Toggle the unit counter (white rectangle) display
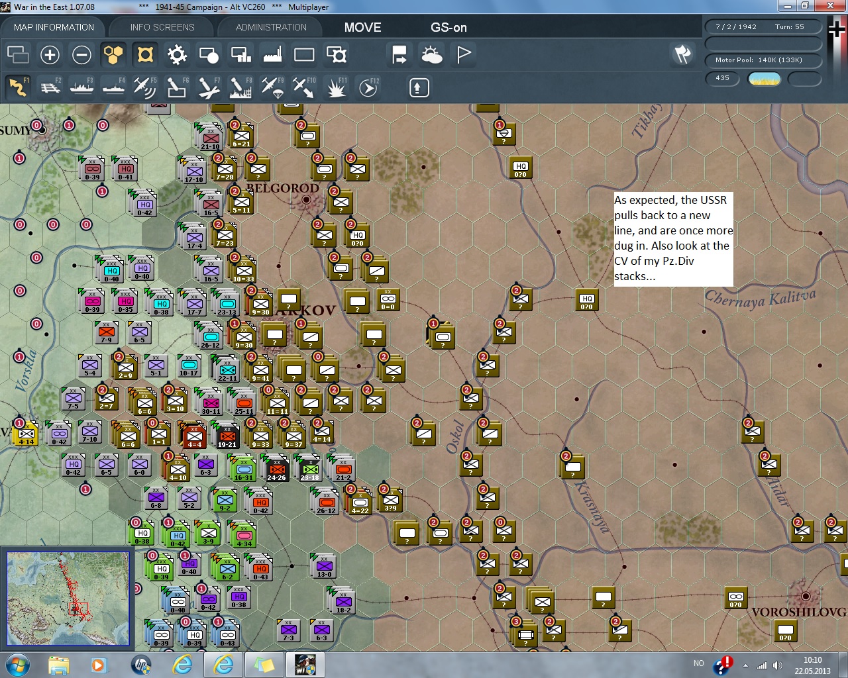The height and width of the screenshot is (678, 848). click(x=304, y=55)
